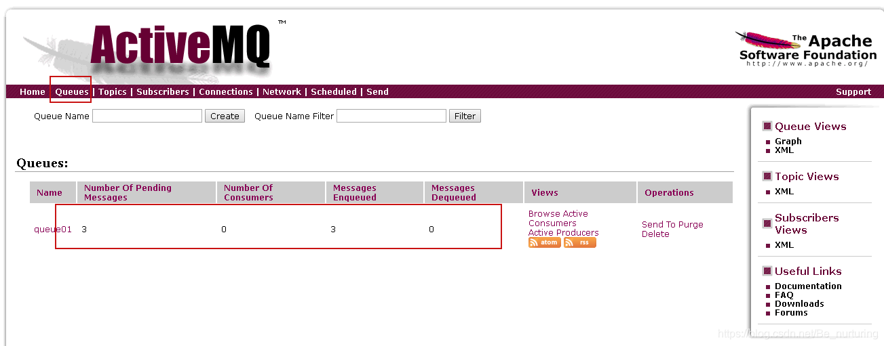Open the FAQ link
884x346 pixels.
click(x=784, y=295)
